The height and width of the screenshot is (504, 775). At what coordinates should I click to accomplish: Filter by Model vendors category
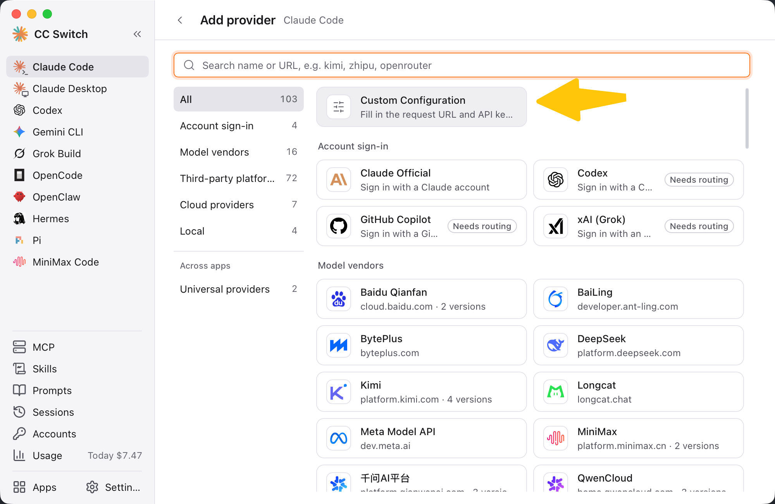(239, 152)
